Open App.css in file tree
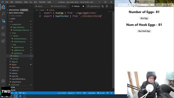This screenshot has width=174, height=98. tap(14, 62)
